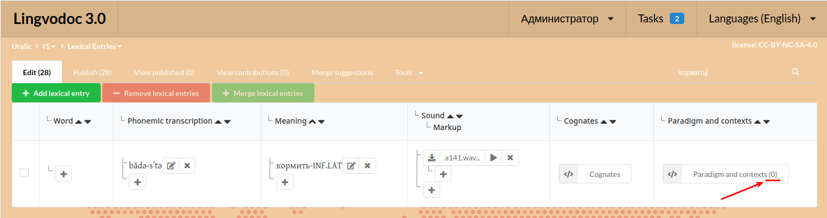Image resolution: width=827 pixels, height=218 pixels.
Task: Edit the meaning кормить-INF.LAT
Action: pyautogui.click(x=351, y=166)
